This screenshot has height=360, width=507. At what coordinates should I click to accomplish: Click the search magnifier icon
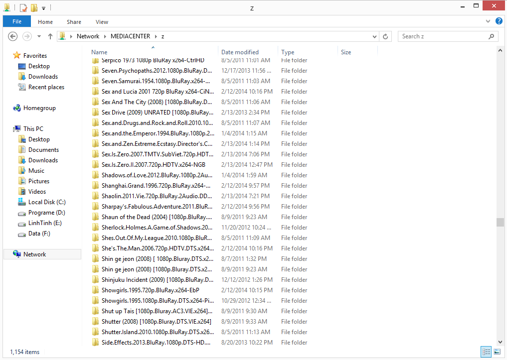click(x=491, y=36)
